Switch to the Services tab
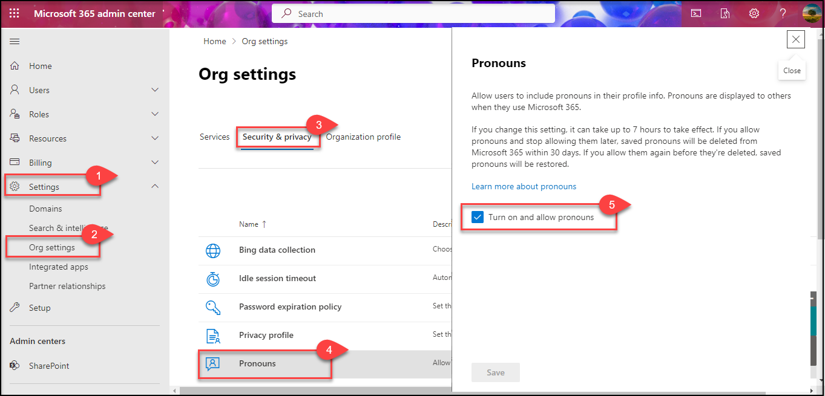The width and height of the screenshot is (825, 396). click(x=215, y=137)
